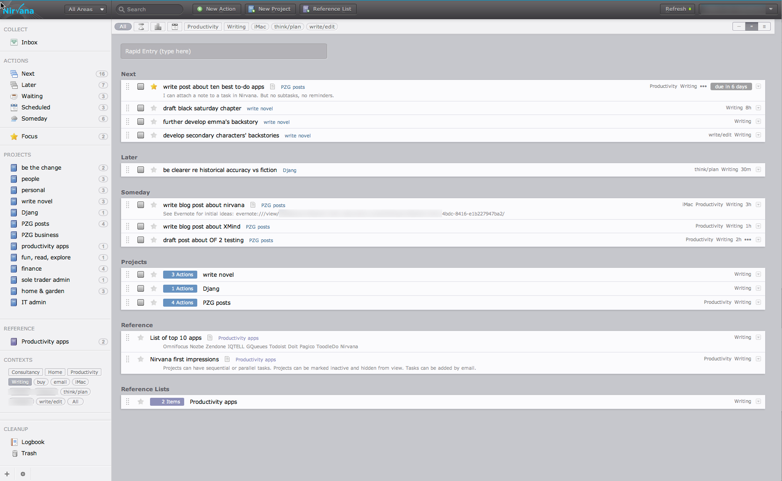Star the 'draft black saturday chapter' task
Viewport: 782px width, 481px height.
coord(154,108)
